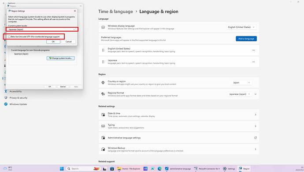
Task: Click 'Windows display language' row text
Action: pyautogui.click(x=121, y=26)
